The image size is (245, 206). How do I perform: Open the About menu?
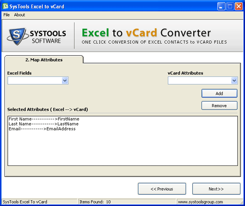click(x=19, y=15)
